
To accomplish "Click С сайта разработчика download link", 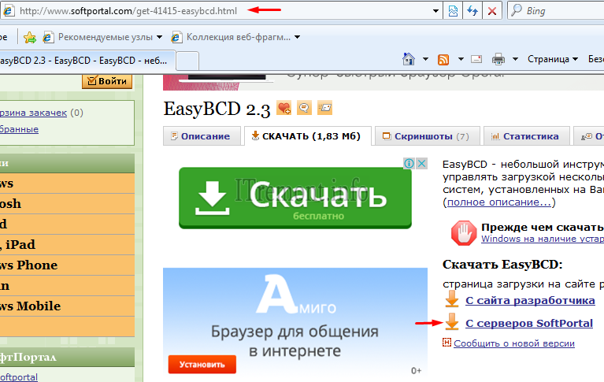I will click(530, 300).
